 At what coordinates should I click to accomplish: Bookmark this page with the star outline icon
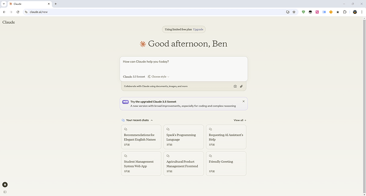point(294,12)
